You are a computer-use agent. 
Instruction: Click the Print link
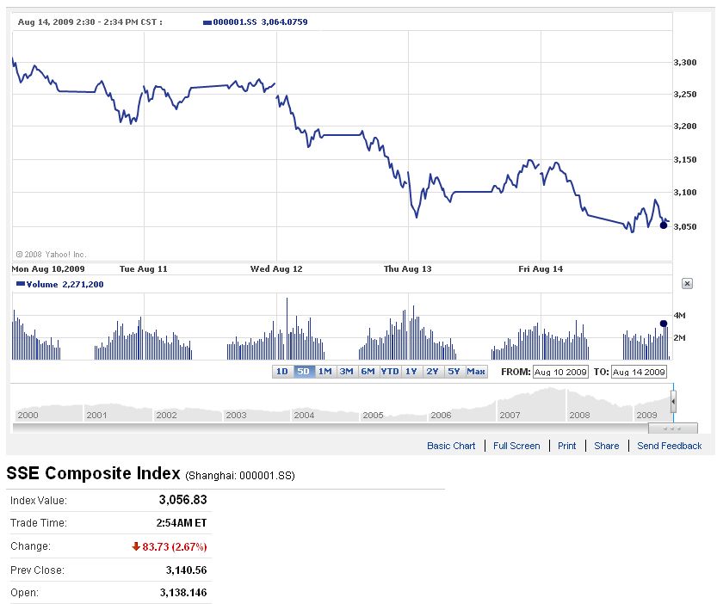[x=566, y=446]
